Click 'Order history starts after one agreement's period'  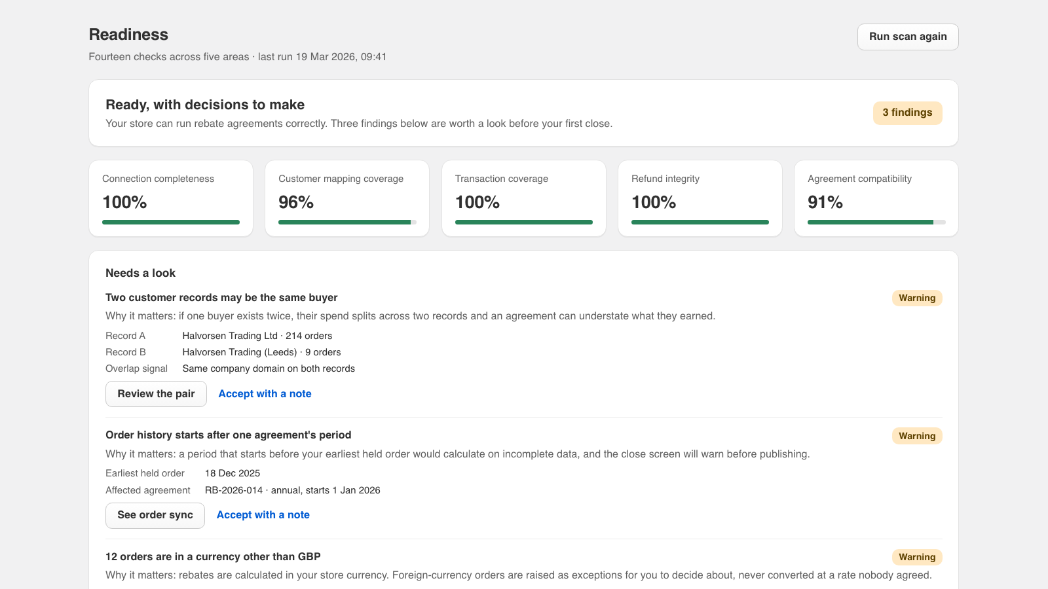pos(229,435)
